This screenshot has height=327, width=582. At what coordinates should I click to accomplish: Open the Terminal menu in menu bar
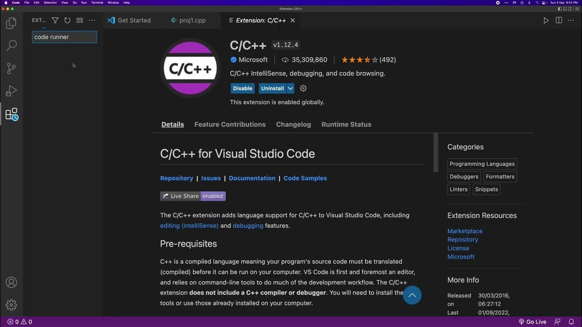click(97, 3)
